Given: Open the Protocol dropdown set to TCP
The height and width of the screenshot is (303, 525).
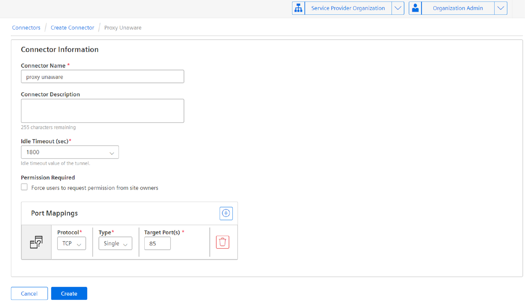Looking at the screenshot, I should click(71, 243).
